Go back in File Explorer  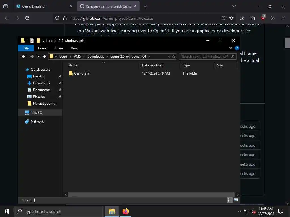(x=24, y=57)
